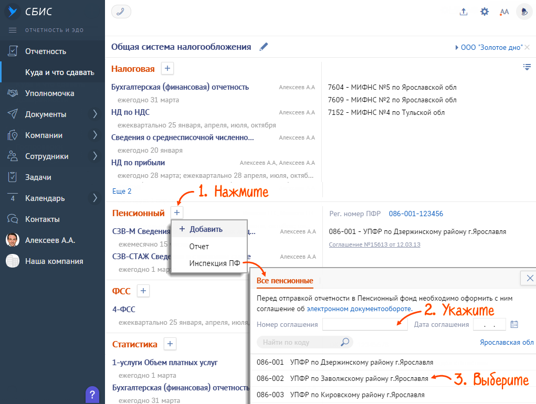536x404 pixels.
Task: Open the upload icon in top bar
Action: click(x=464, y=12)
